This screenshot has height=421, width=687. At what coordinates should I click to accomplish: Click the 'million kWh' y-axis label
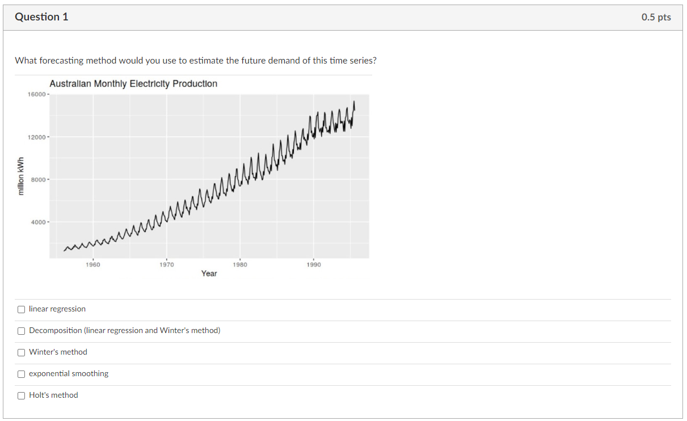[x=21, y=173]
